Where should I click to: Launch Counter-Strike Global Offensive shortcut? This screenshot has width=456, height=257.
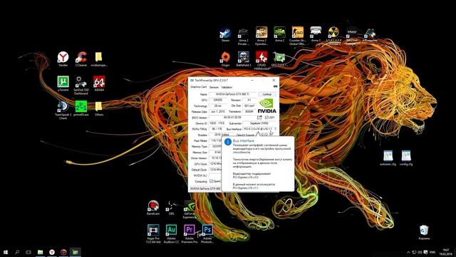298,36
